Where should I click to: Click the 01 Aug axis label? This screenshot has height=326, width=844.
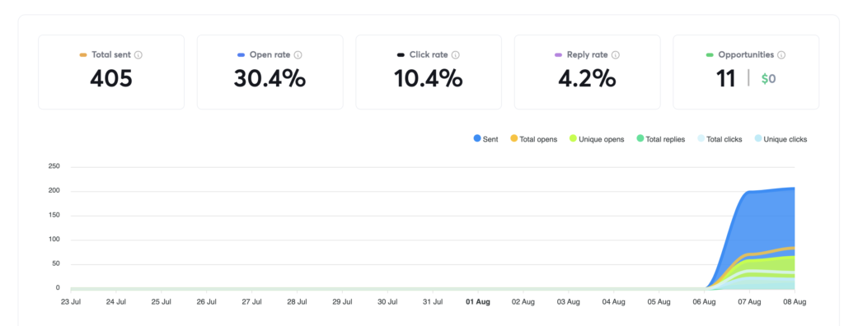click(x=478, y=302)
